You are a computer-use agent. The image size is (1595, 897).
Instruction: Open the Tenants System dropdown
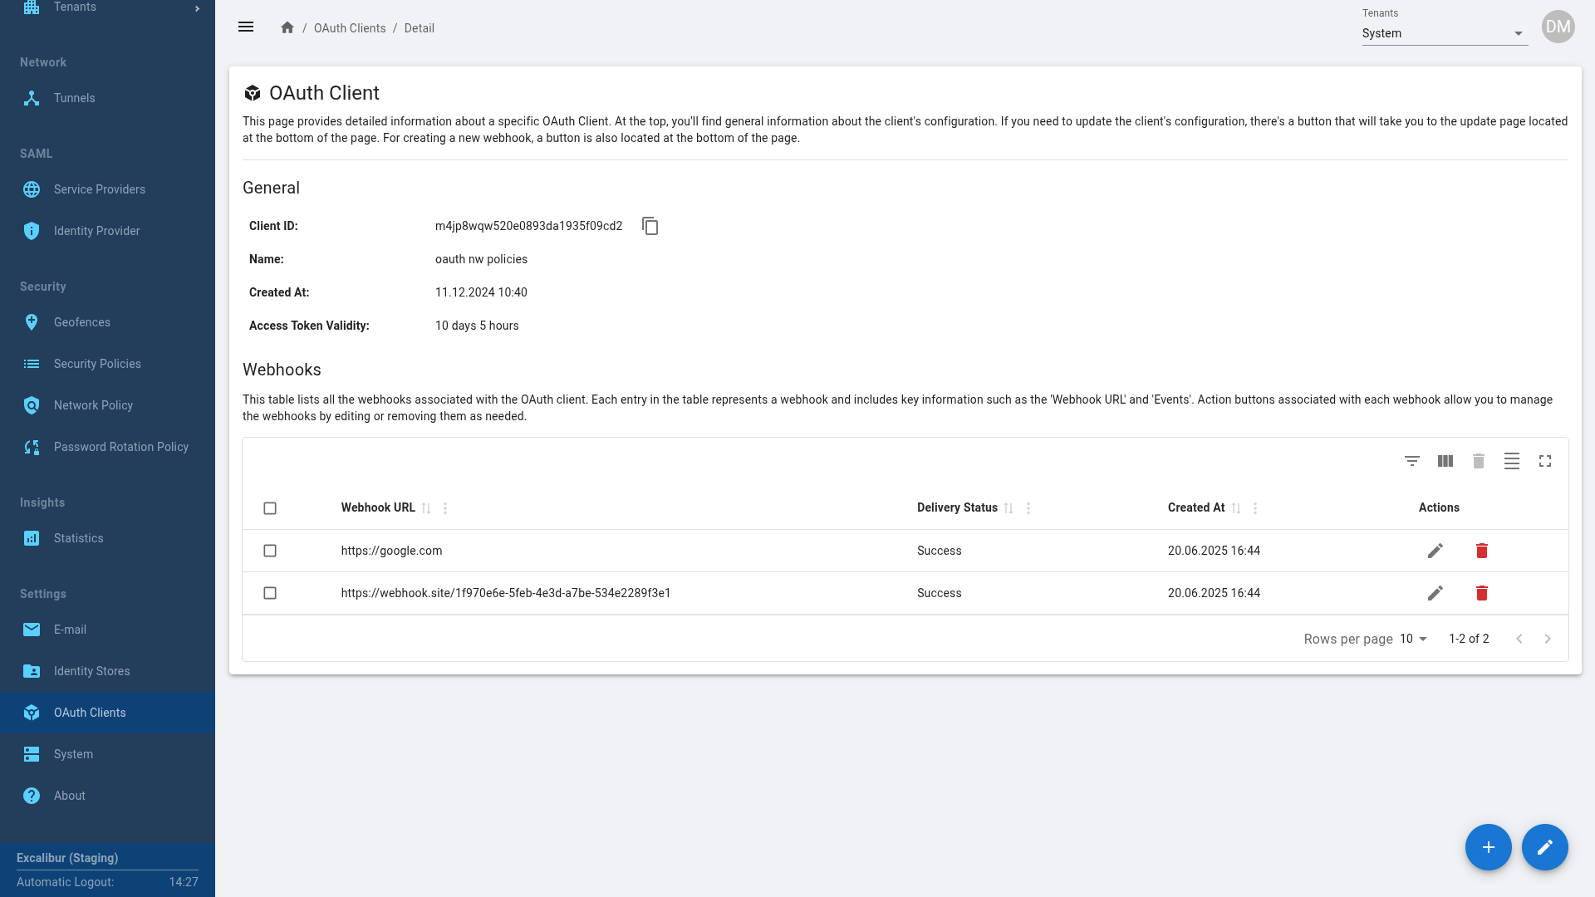click(x=1444, y=33)
